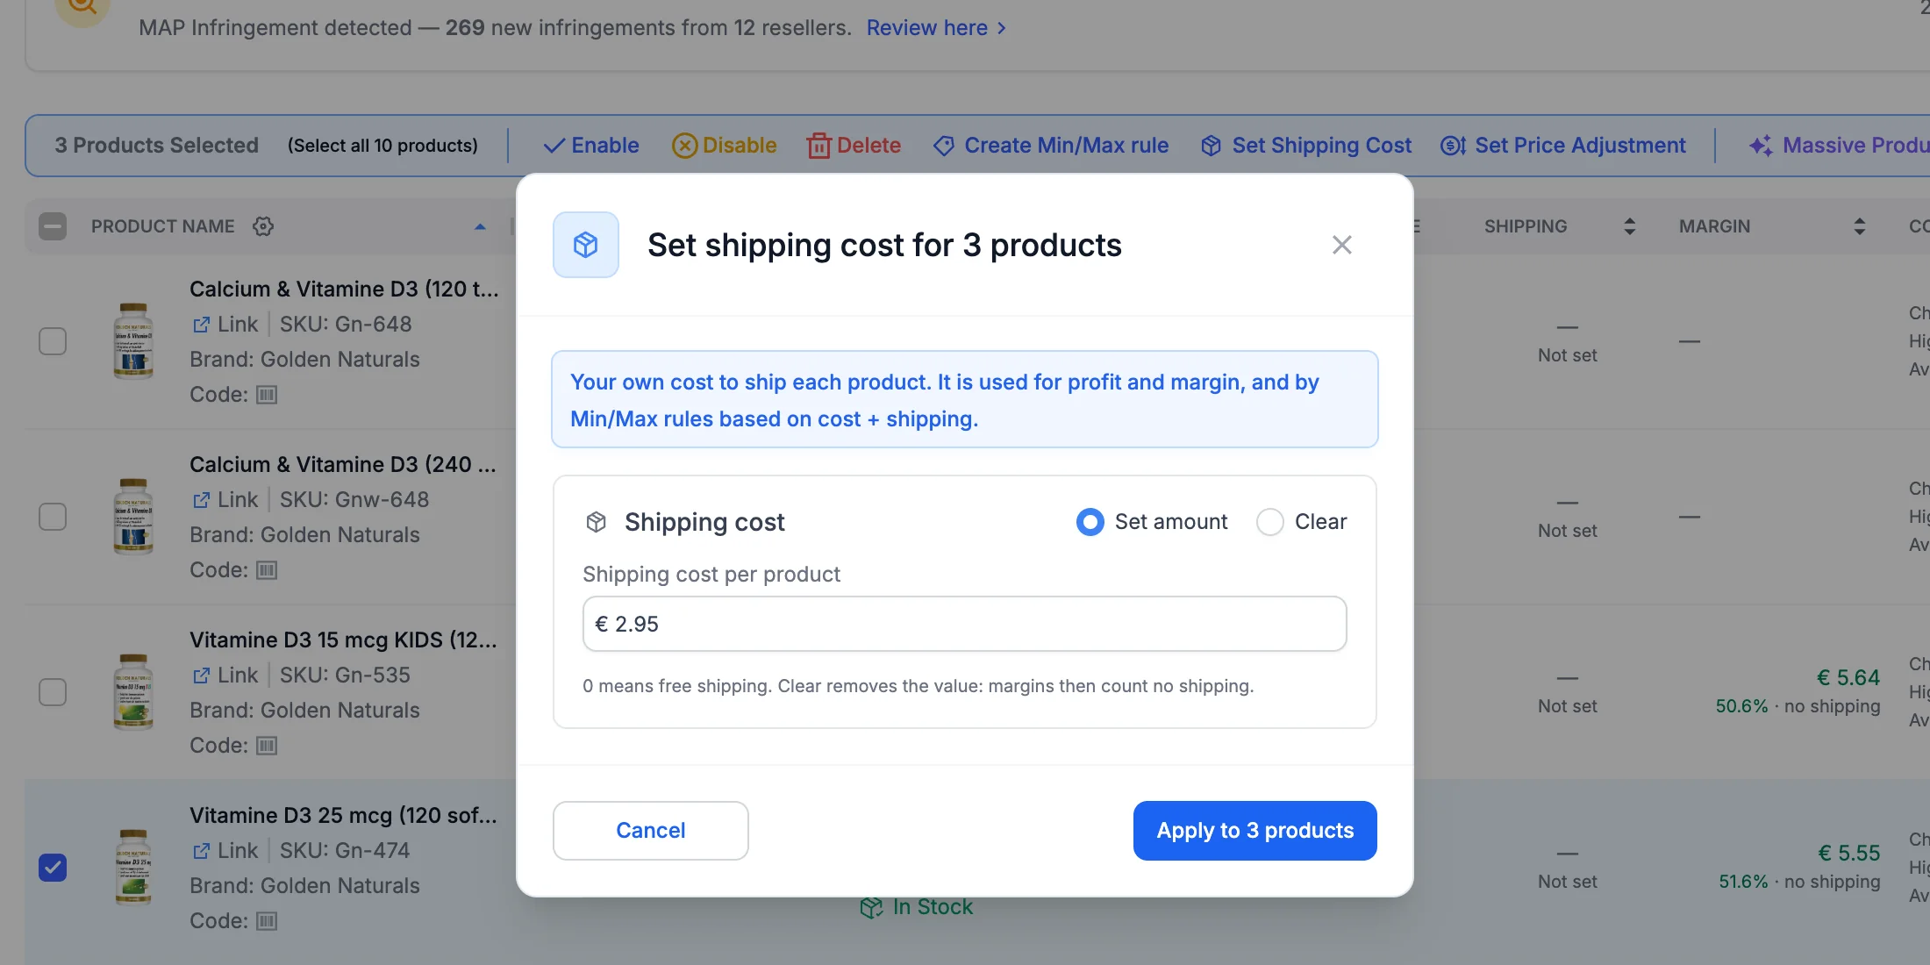Sort by product name arrow
Viewport: 1930px width, 965px height.
(x=480, y=226)
